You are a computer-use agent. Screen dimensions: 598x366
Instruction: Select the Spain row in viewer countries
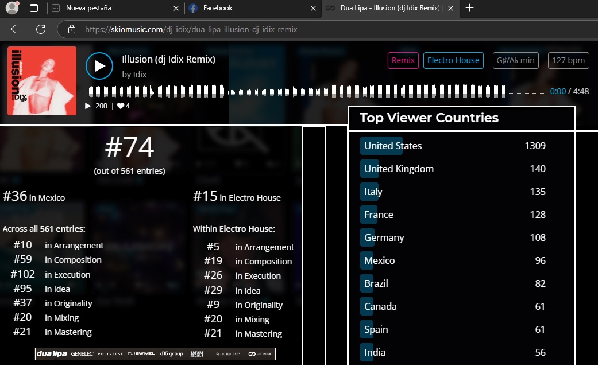pos(453,329)
